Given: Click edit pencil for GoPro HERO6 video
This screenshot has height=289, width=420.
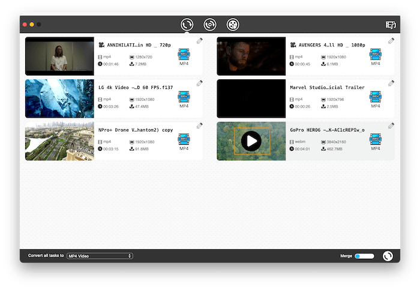Looking at the screenshot, I should 391,126.
